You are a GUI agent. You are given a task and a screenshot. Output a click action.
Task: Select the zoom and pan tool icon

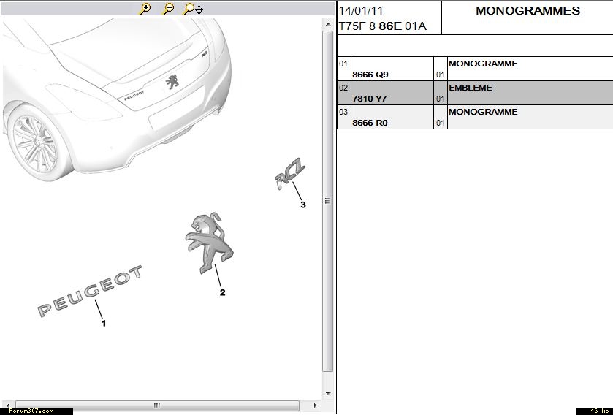pyautogui.click(x=193, y=9)
